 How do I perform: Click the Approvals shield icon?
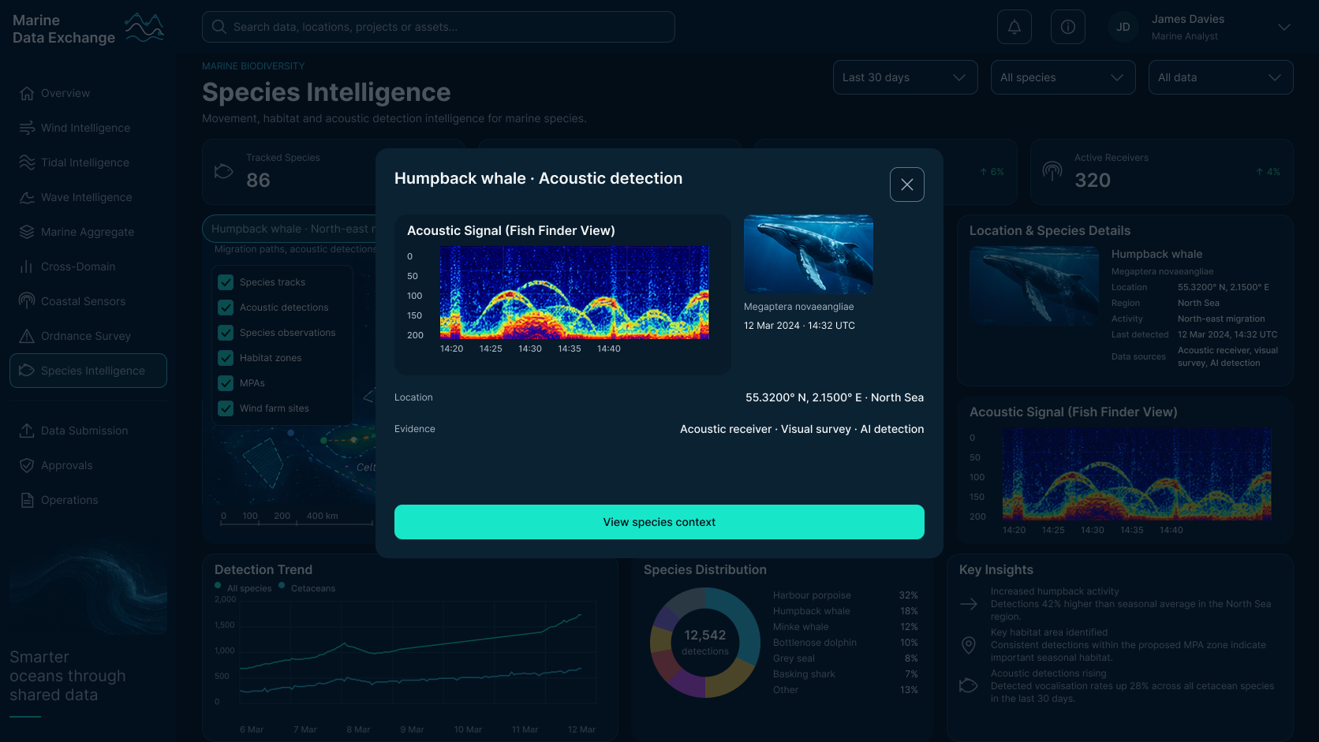point(27,465)
